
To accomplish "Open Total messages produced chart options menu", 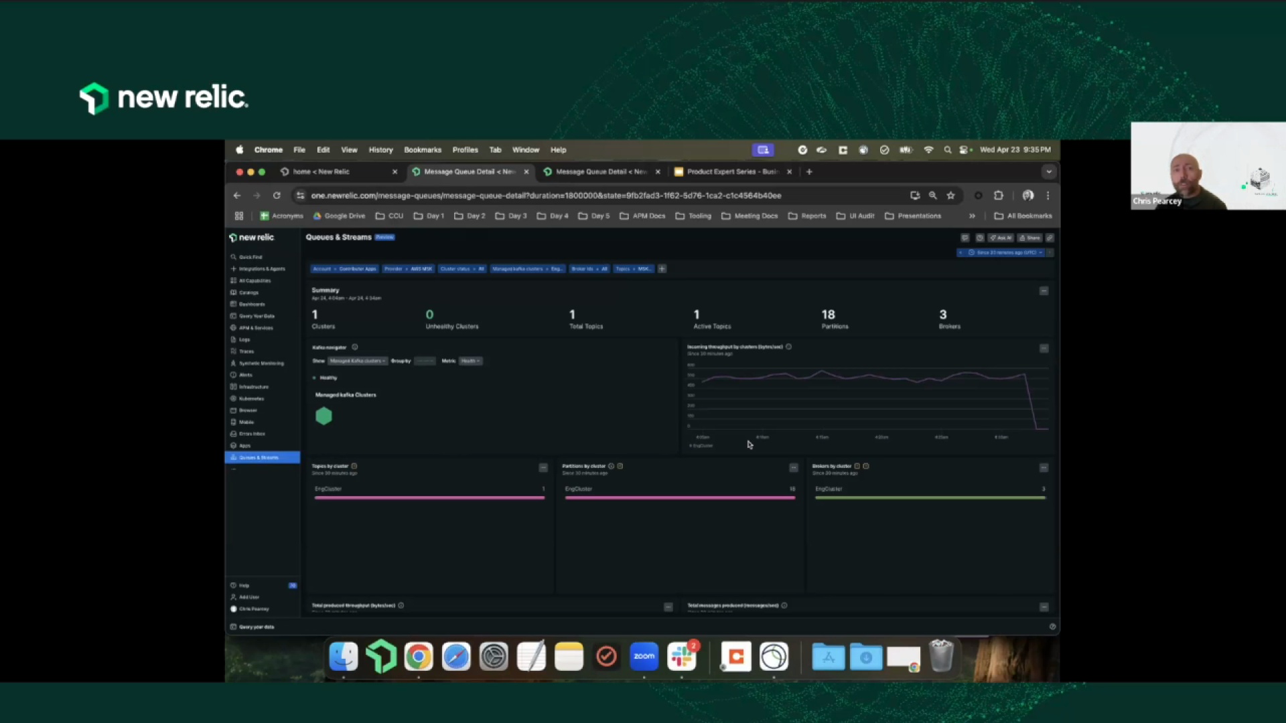I will [x=1044, y=607].
